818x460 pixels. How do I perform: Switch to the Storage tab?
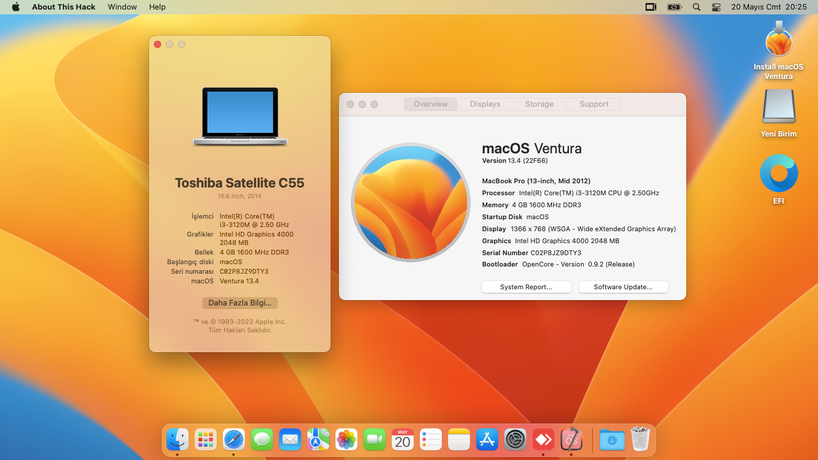coord(540,104)
